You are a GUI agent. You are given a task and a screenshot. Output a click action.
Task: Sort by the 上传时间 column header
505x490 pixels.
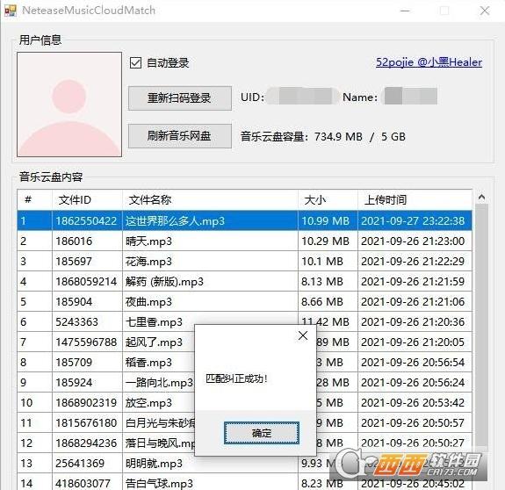pos(415,200)
